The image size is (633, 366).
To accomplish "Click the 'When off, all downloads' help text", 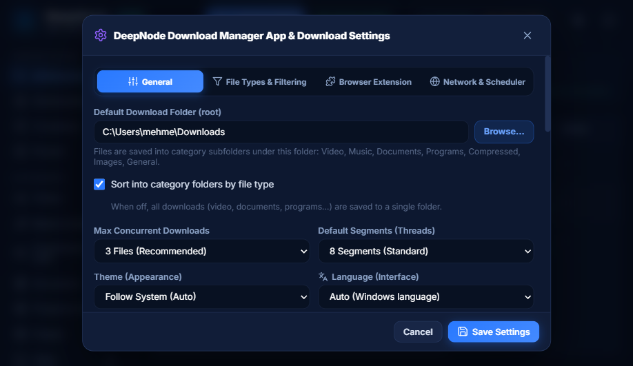I will coord(276,207).
